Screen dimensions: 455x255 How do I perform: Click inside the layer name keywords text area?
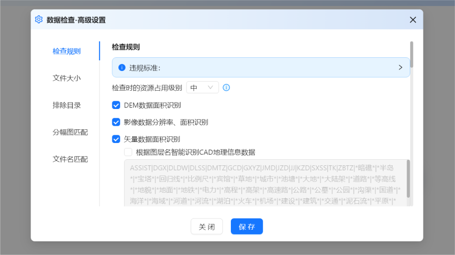click(264, 183)
